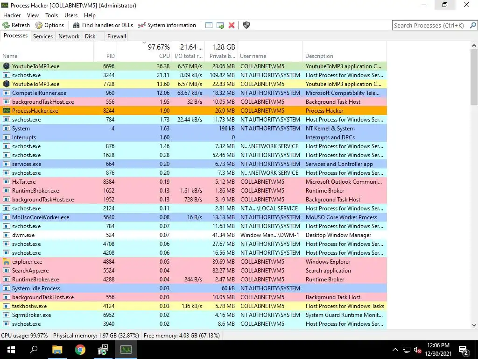Click the search magnifier icon

tap(473, 25)
